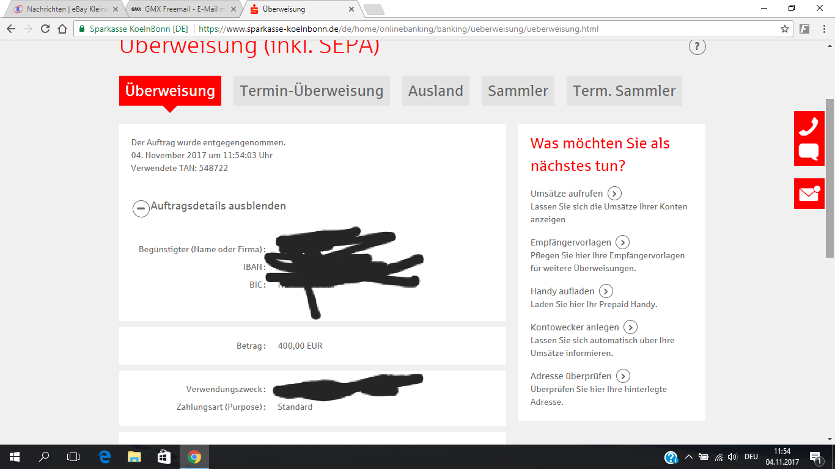This screenshot has width=835, height=469.
Task: Open the clock showing 11:54 04.11.2017
Action: click(x=782, y=457)
